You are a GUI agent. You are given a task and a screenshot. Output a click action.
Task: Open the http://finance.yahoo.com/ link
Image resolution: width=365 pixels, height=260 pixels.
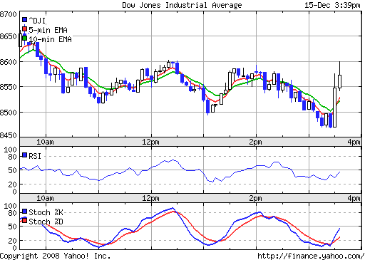[x=311, y=256]
